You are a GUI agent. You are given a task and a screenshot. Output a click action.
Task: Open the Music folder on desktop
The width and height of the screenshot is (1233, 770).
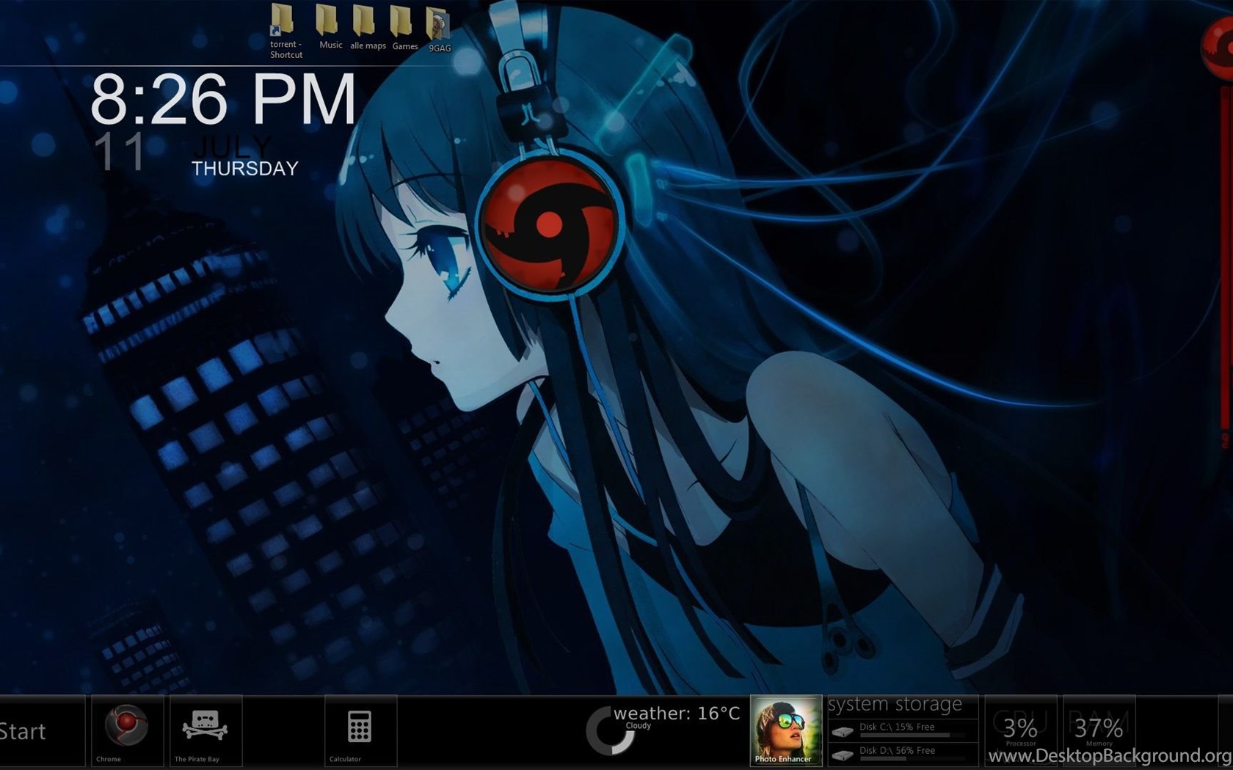coord(328,22)
